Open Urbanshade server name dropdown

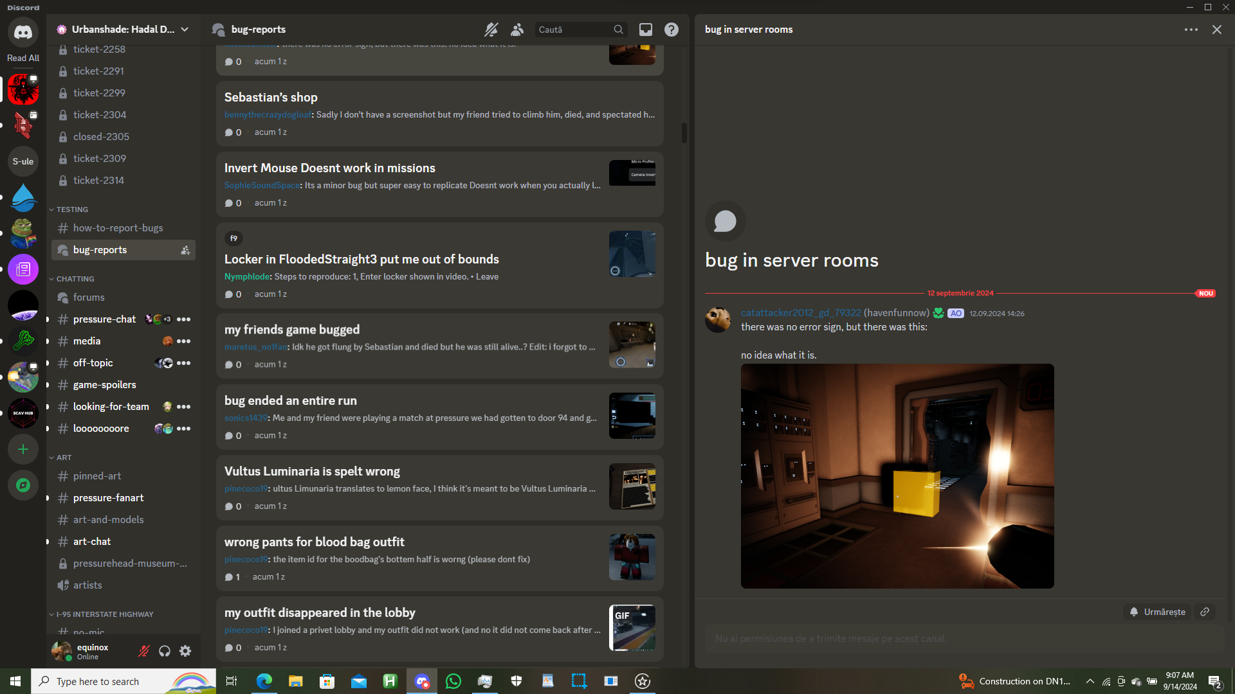click(x=122, y=30)
